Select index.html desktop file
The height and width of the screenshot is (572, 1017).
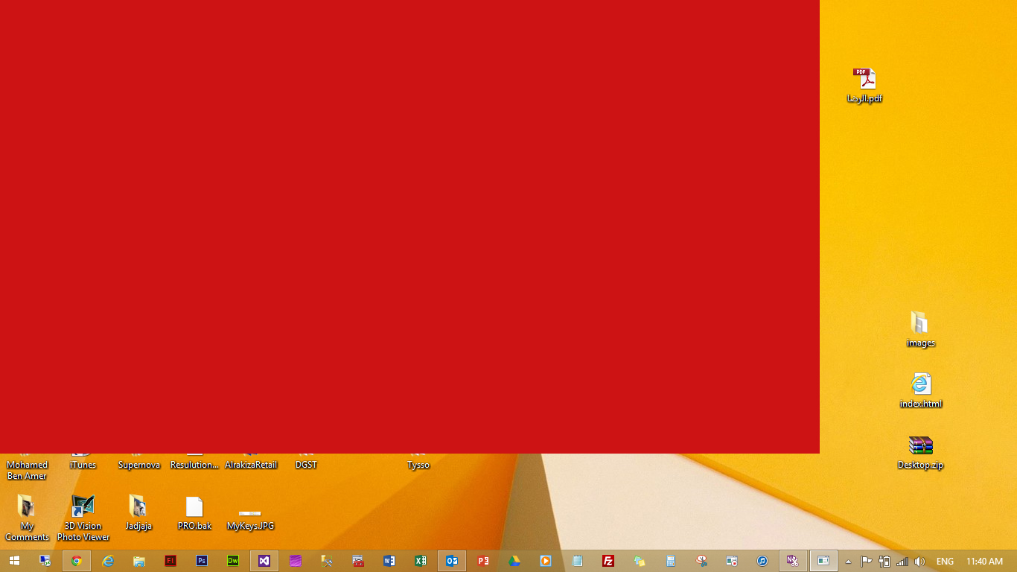[x=921, y=390]
